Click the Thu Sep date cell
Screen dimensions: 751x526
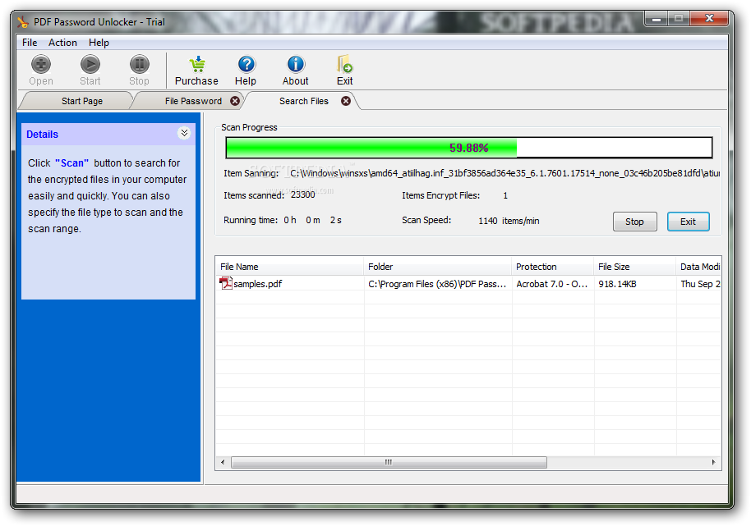700,284
